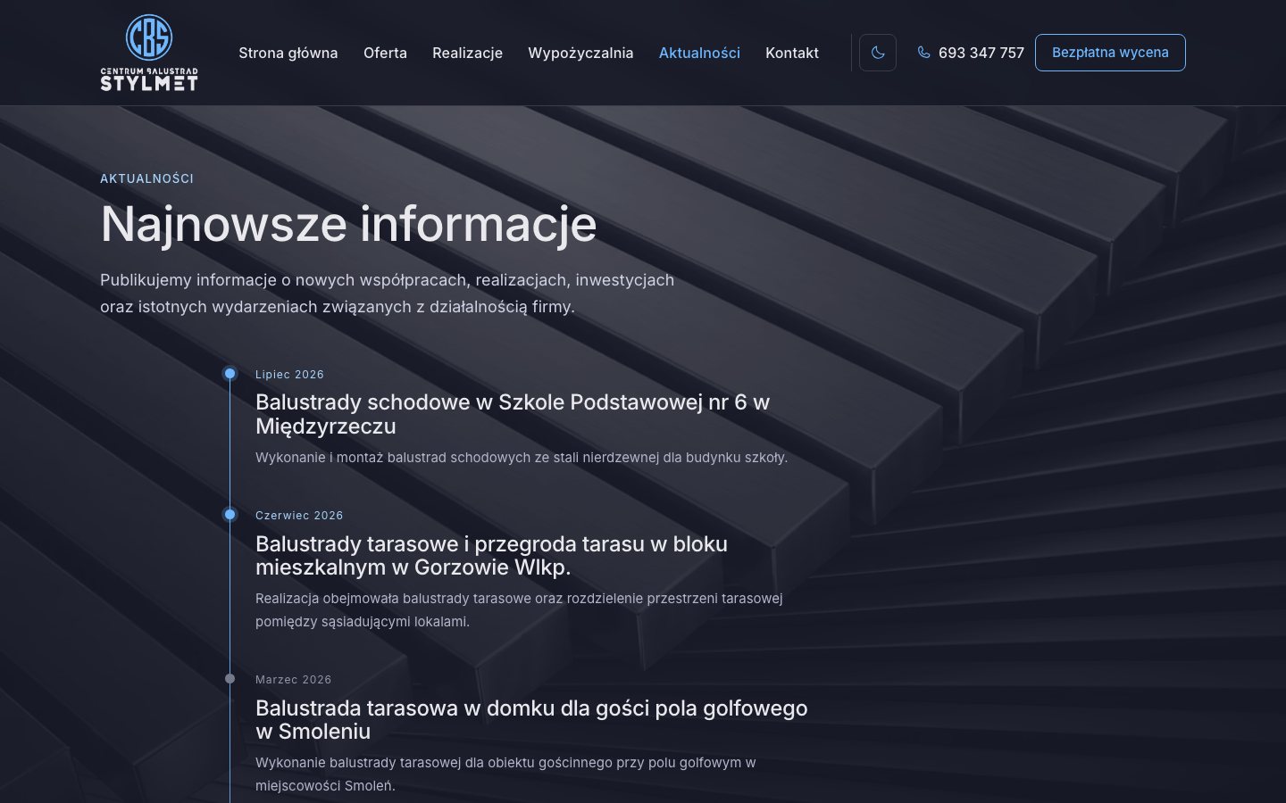Click Bezpłatna wycena button
This screenshot has height=803, width=1286.
1110,53
